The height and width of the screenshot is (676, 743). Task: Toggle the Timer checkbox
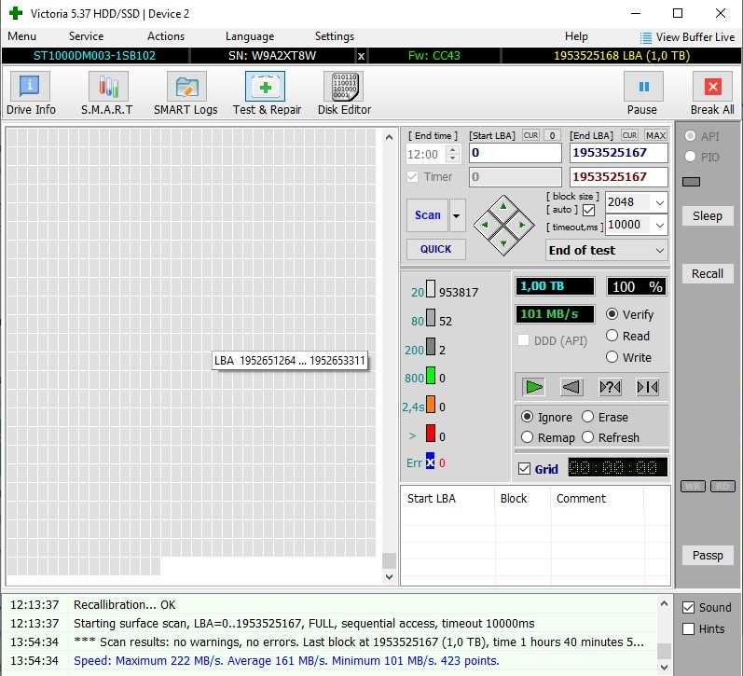click(x=413, y=177)
